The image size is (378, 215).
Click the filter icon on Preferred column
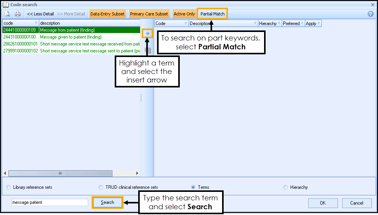[302, 24]
